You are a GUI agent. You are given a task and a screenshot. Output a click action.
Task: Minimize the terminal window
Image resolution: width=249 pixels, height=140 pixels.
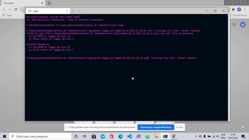(207, 11)
